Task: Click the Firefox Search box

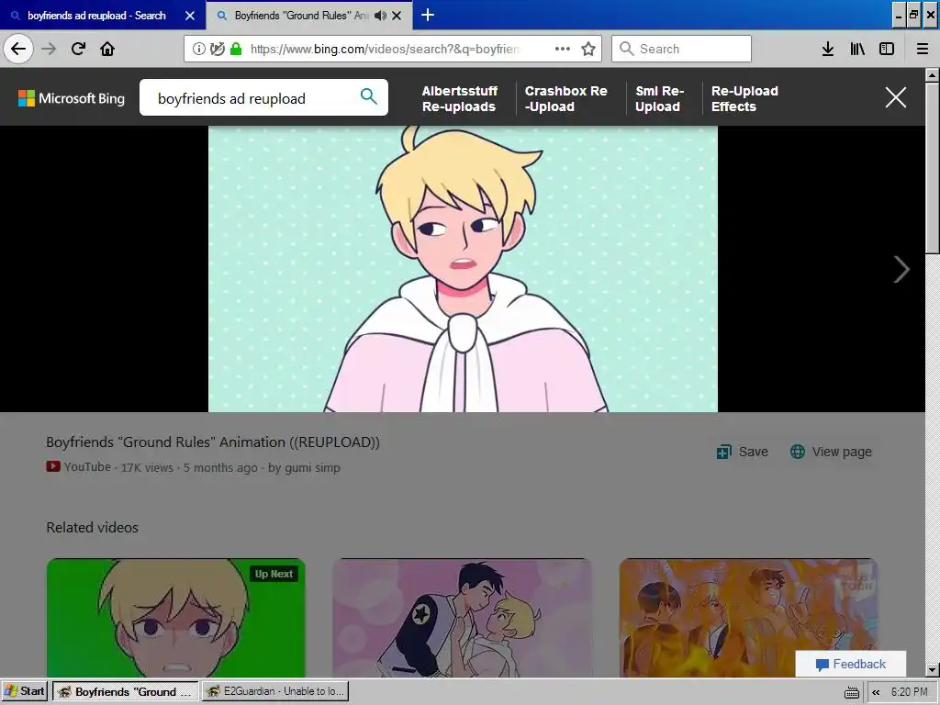Action: point(682,49)
